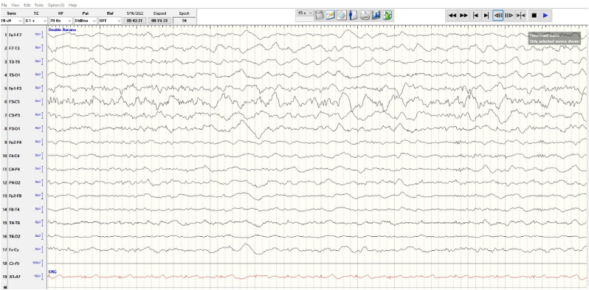Open the Tools menu
The width and height of the screenshot is (589, 290).
pos(38,5)
